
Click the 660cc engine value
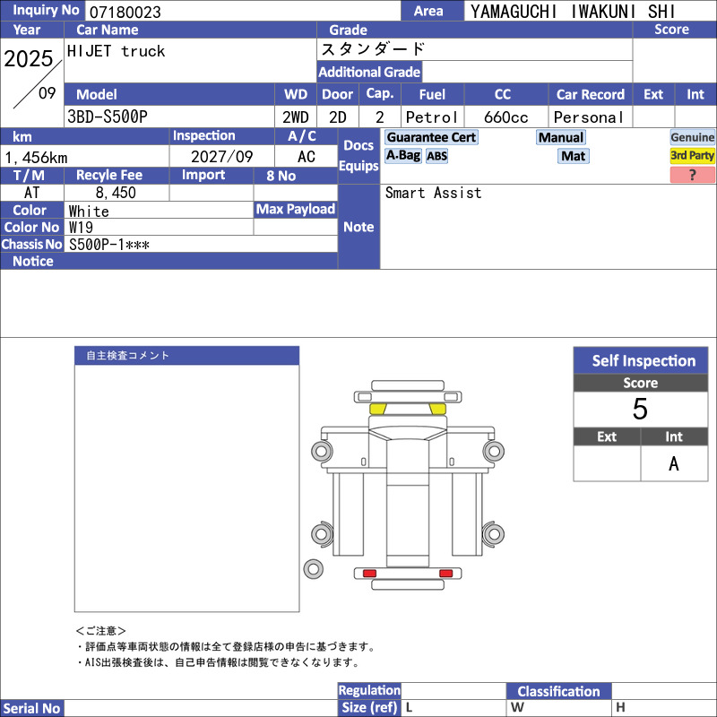tap(505, 117)
